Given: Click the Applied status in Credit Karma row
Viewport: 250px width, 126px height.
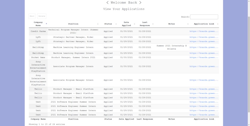Looking at the screenshot, I should pos(108,31).
